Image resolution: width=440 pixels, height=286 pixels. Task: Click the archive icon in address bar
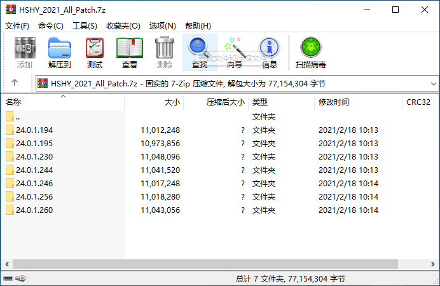click(43, 83)
